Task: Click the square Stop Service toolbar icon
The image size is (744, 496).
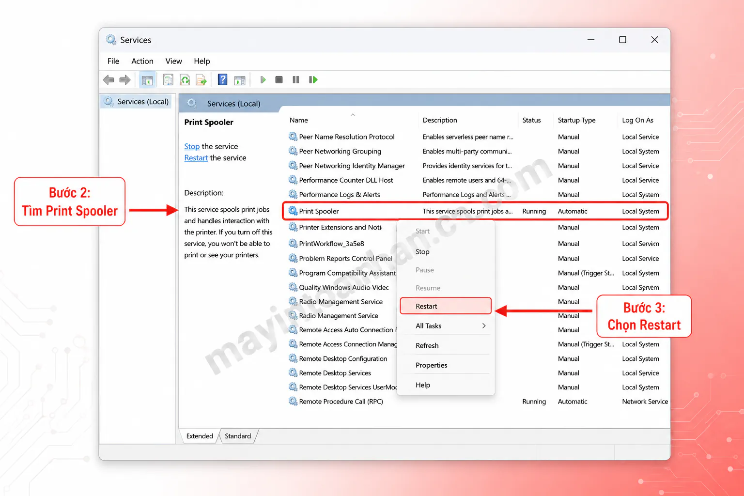Action: tap(279, 80)
